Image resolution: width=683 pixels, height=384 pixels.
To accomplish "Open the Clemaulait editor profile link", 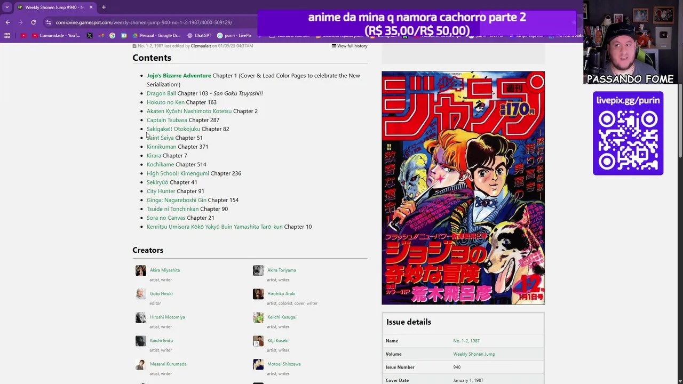I will (x=201, y=46).
